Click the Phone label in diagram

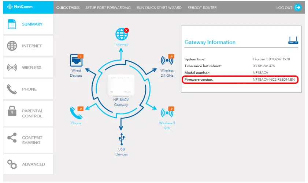pos(76,123)
